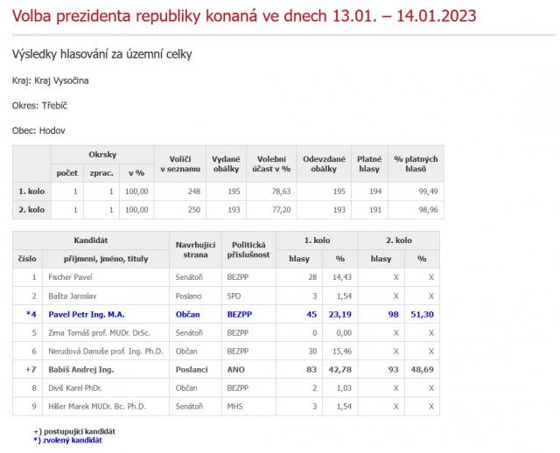The image size is (560, 453).
Task: Select the '1. kolo' row label in summary table
Action: tap(31, 191)
